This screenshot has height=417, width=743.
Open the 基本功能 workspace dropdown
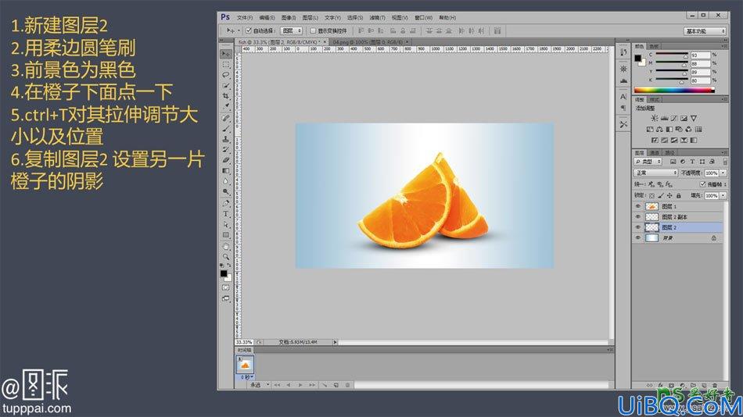click(705, 30)
